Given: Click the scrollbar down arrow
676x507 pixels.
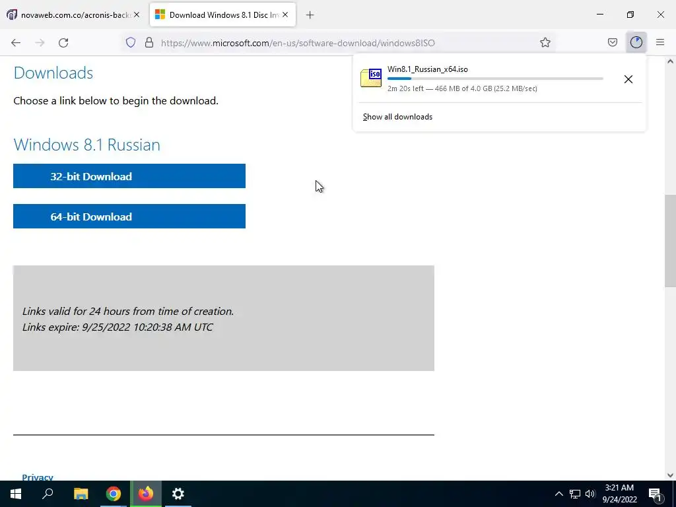Looking at the screenshot, I should pos(670,475).
